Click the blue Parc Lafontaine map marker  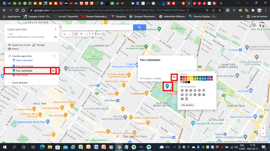167,86
